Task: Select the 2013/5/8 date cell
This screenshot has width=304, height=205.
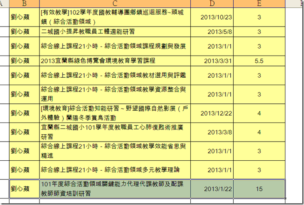Action: pos(212,31)
